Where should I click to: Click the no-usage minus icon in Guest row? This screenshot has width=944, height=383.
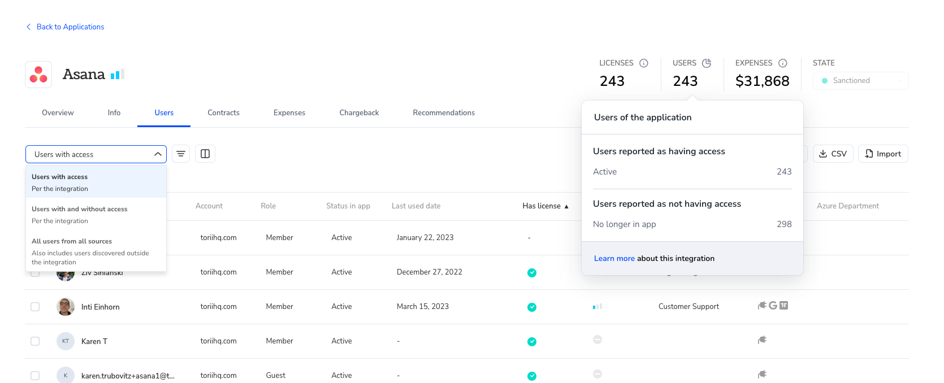pyautogui.click(x=597, y=374)
